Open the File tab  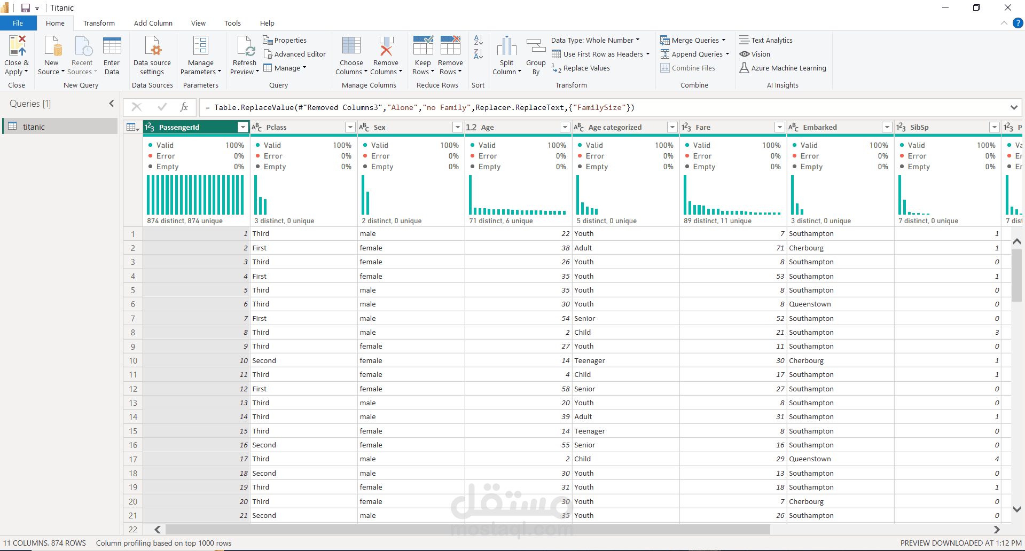tap(18, 23)
